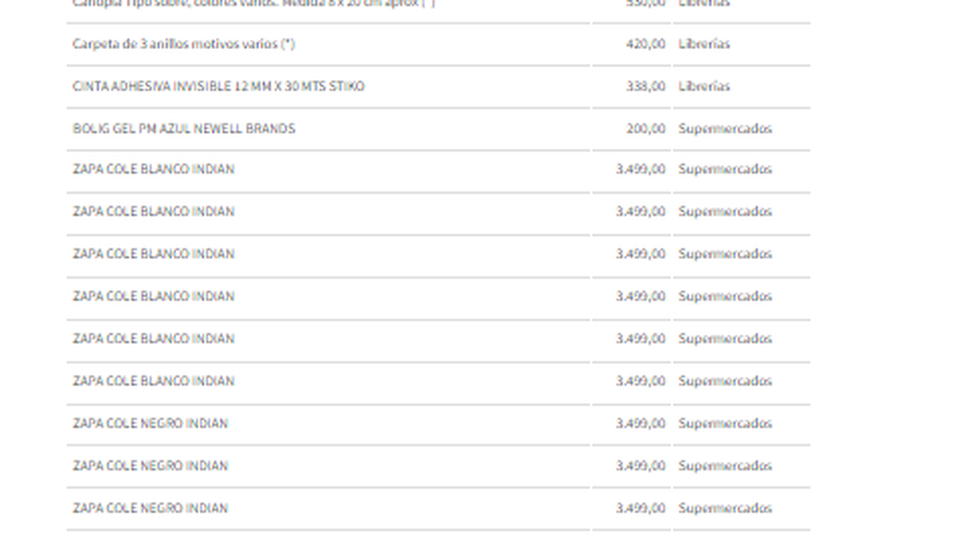Select the last ZAPA COLE BLANCO INDIAN row

(153, 382)
